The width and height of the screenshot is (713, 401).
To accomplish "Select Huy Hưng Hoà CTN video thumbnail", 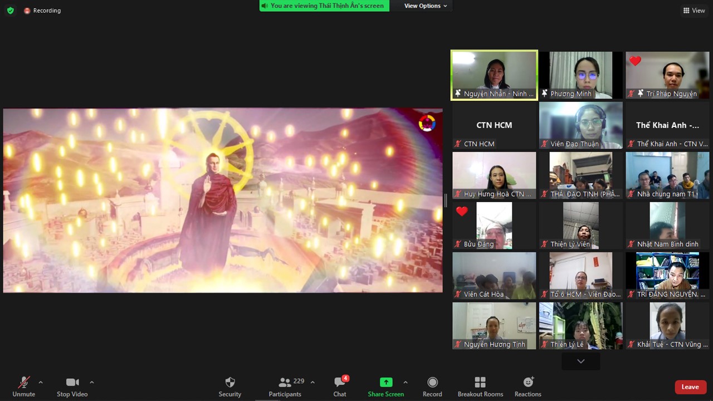I will tap(494, 175).
